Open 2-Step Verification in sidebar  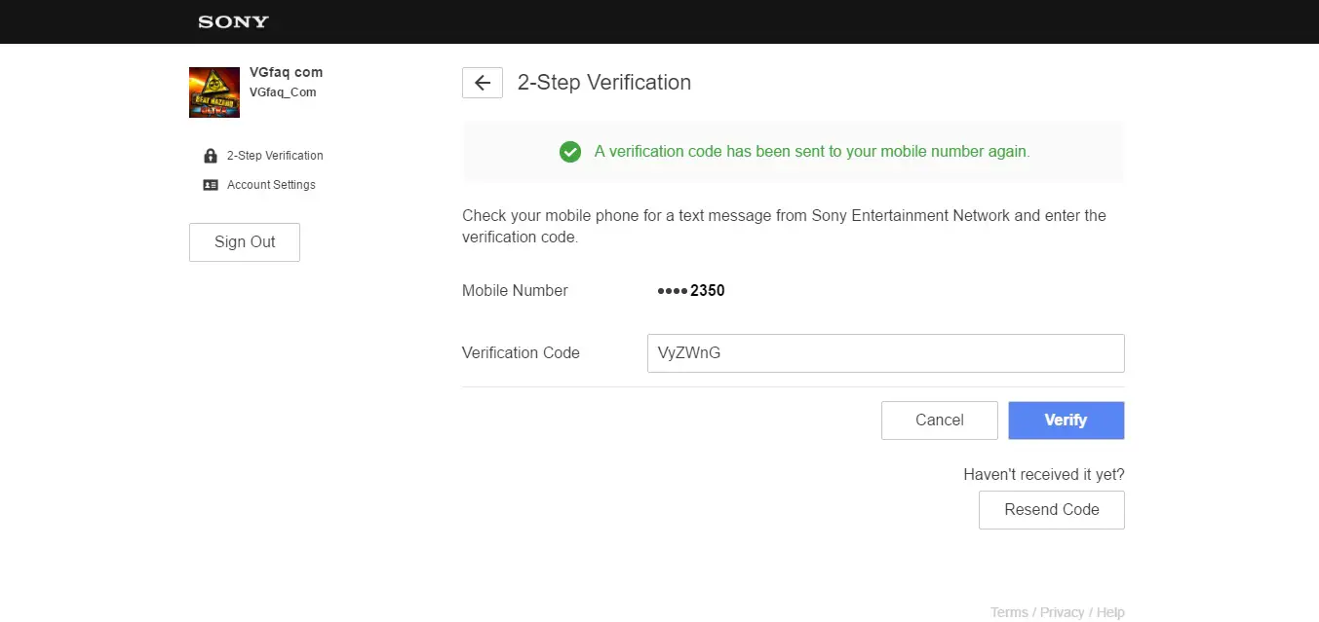[x=275, y=156]
